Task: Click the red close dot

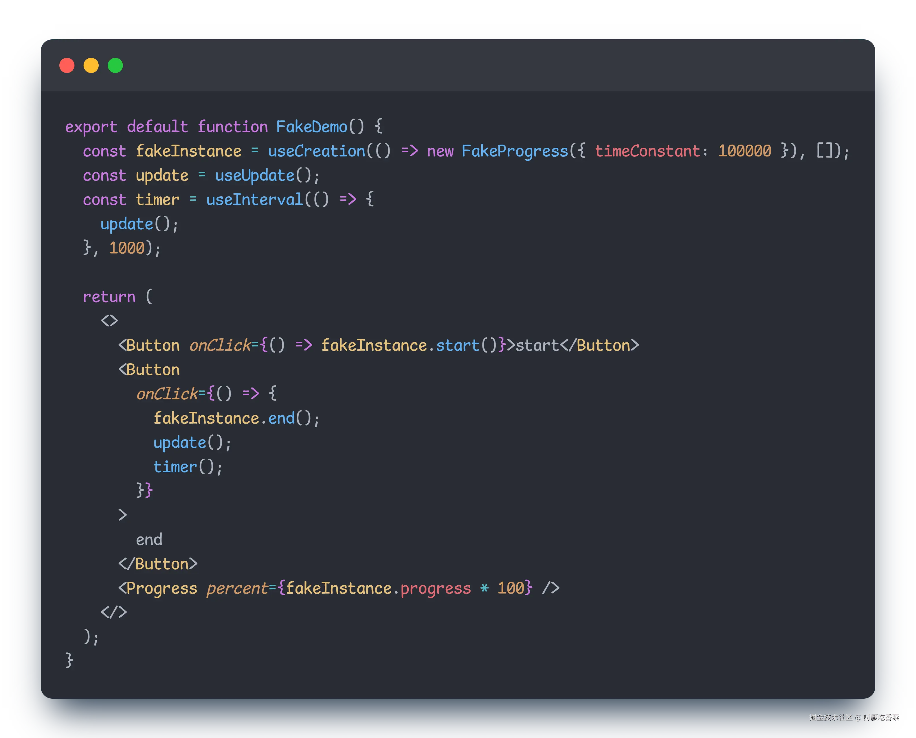Action: coord(67,65)
